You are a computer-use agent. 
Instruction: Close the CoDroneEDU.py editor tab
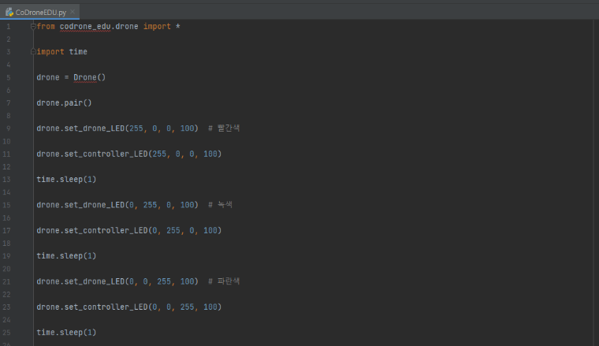(x=72, y=13)
